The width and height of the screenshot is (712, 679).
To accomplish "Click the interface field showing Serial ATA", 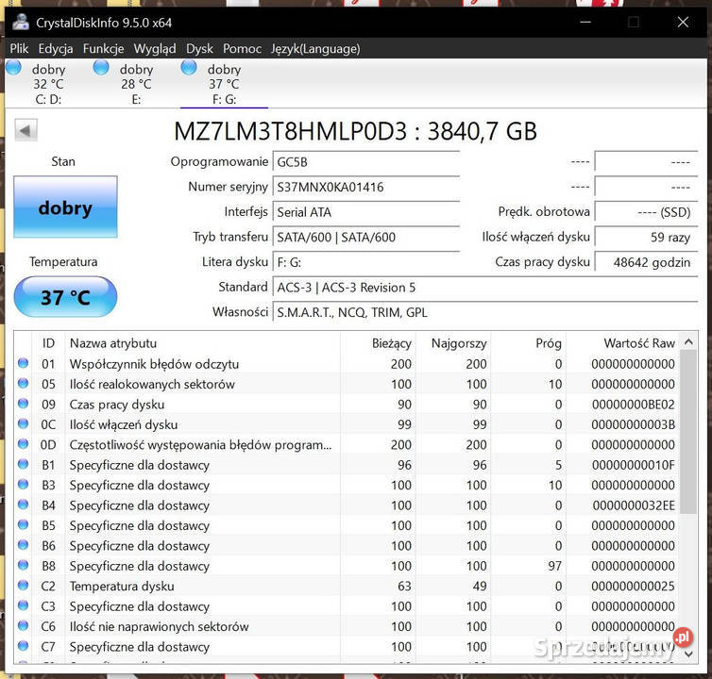I will point(366,212).
